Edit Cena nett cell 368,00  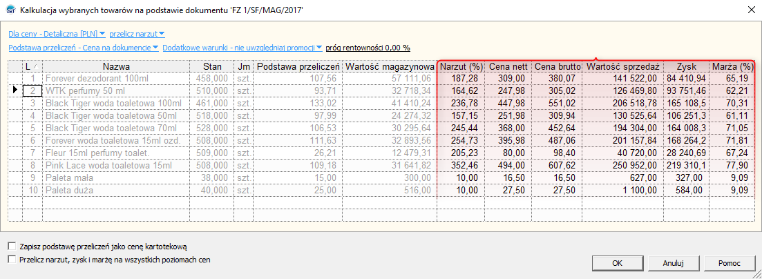coord(507,128)
